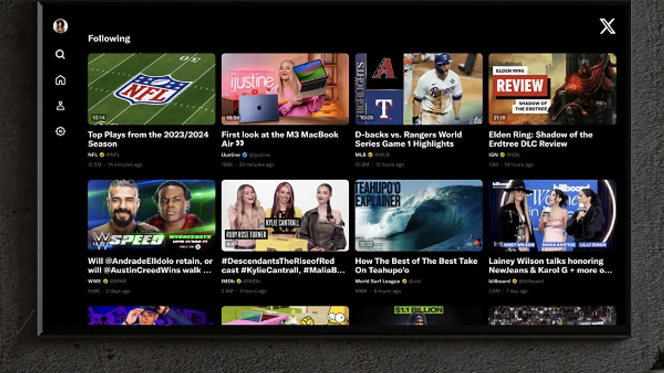Click the billboard channel name
This screenshot has height=373, width=664.
499,281
